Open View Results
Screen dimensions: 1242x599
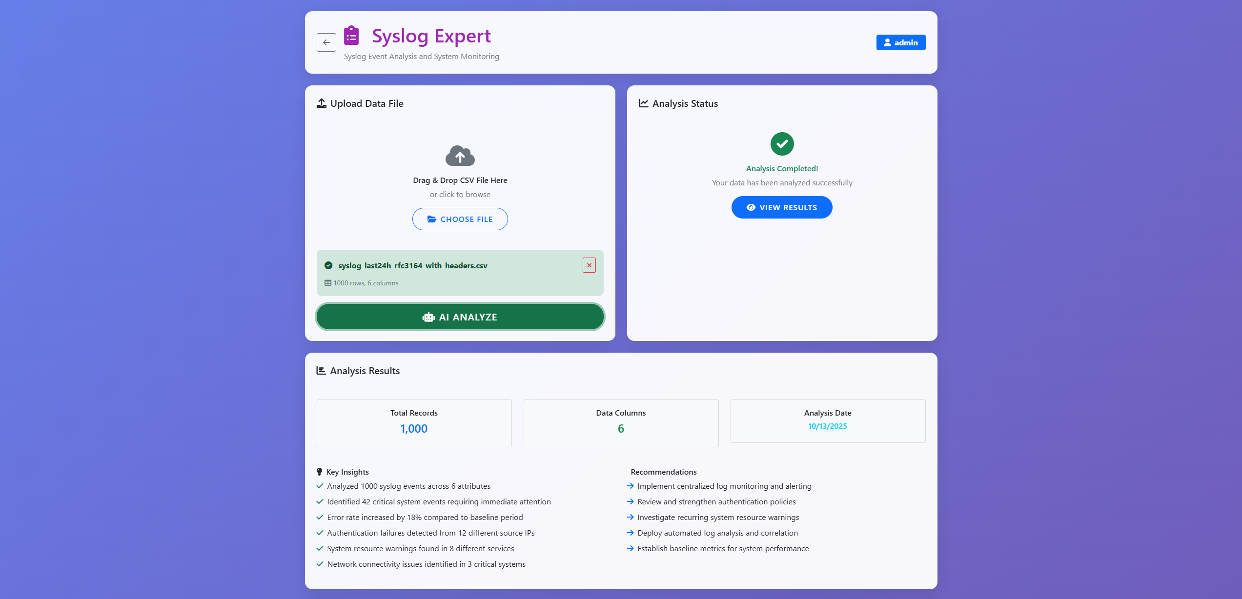pos(781,207)
